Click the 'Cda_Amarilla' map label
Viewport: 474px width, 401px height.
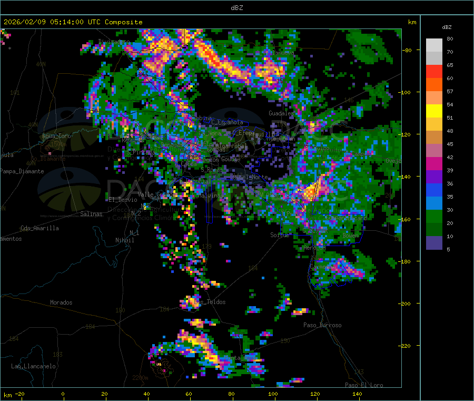(x=39, y=228)
